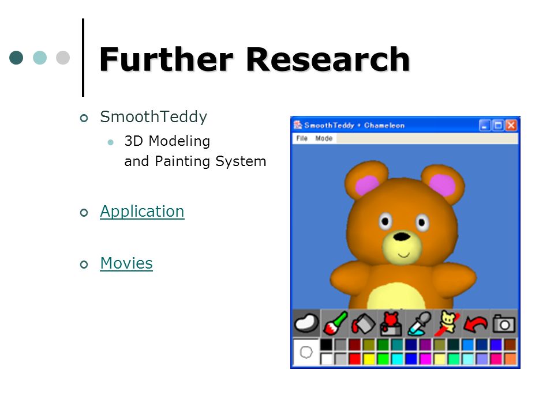Viewport: 554px width, 415px height.
Task: Pick the white color swatch
Action: click(x=327, y=359)
